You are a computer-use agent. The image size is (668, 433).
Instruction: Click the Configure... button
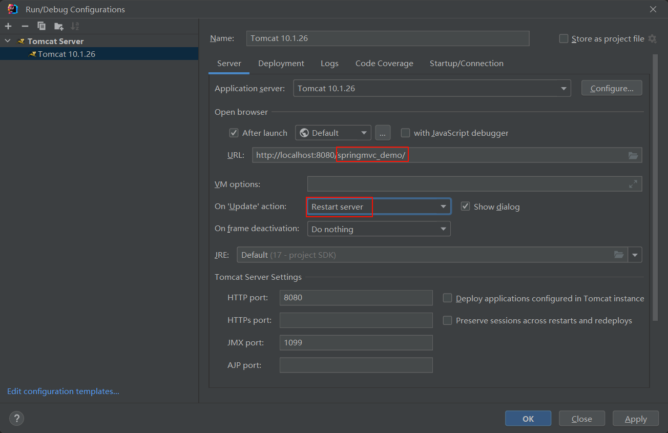click(x=612, y=88)
